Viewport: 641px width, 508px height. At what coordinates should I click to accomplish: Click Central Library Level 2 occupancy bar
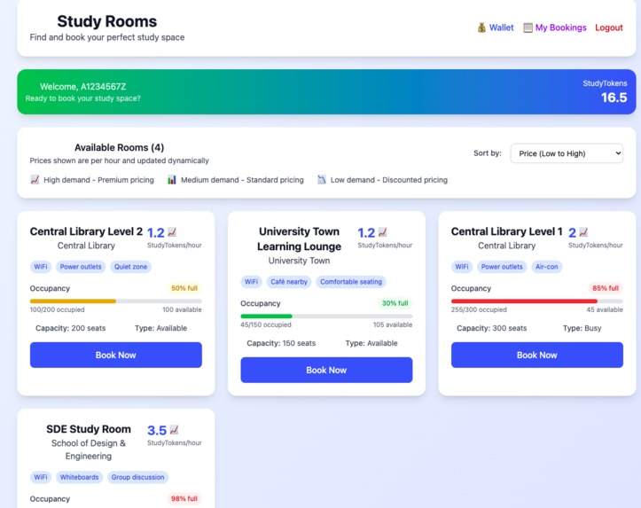[x=115, y=301]
